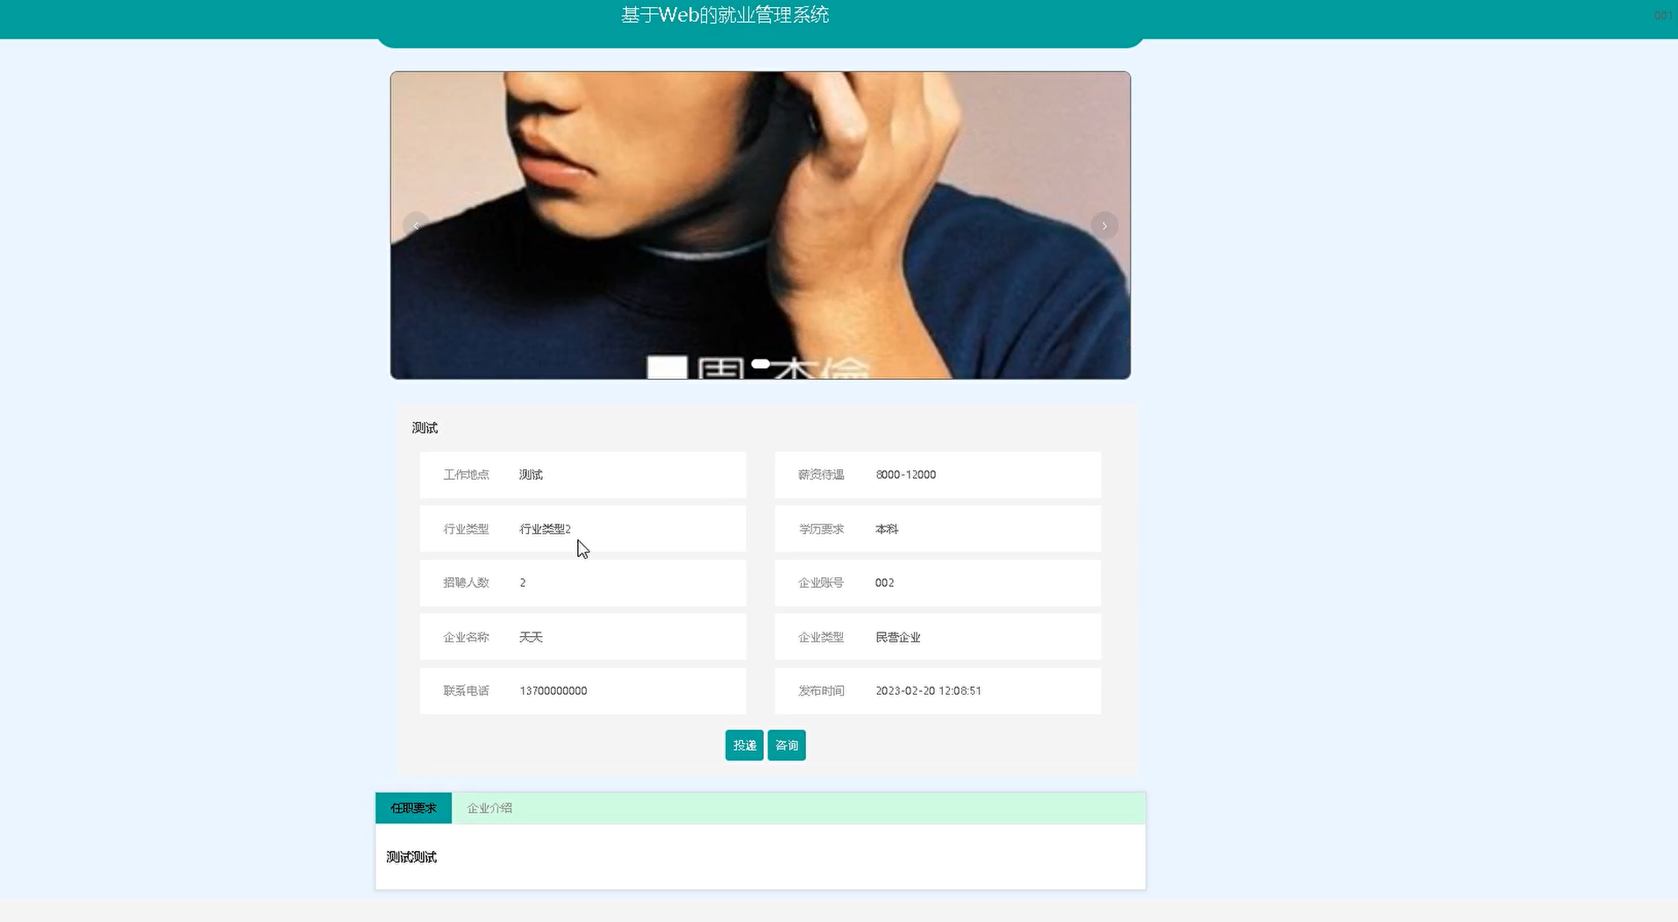Click the 发布时间 label
The image size is (1678, 922).
[x=821, y=691]
